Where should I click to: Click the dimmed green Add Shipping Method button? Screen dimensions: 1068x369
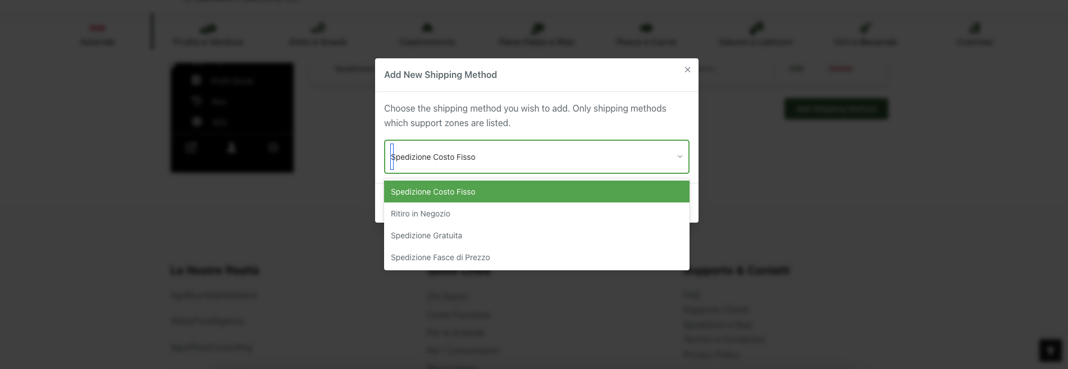tap(836, 109)
